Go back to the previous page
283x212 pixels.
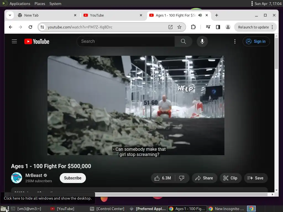click(x=11, y=27)
